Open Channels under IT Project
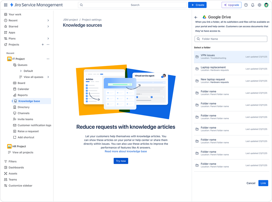 pyautogui.click(x=21, y=113)
